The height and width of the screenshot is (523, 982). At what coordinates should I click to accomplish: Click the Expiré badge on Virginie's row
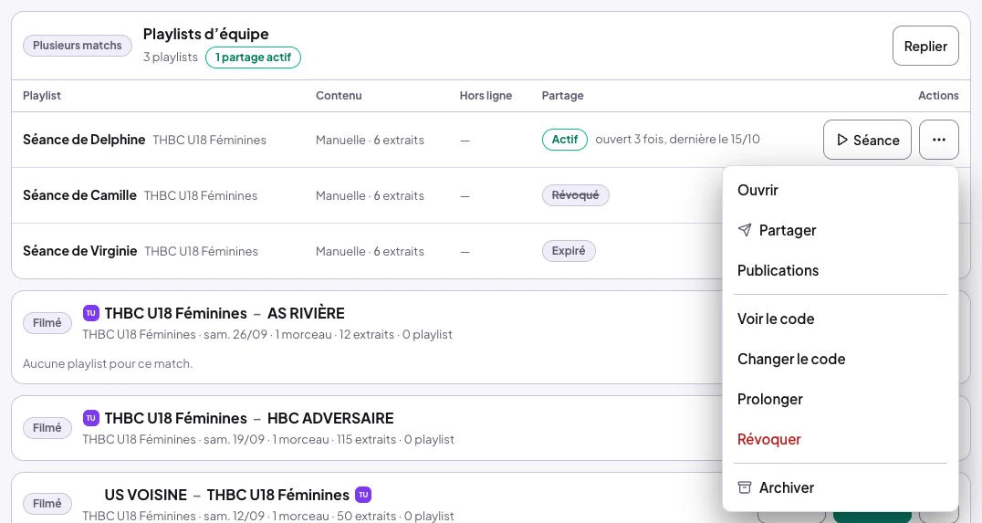(x=568, y=250)
